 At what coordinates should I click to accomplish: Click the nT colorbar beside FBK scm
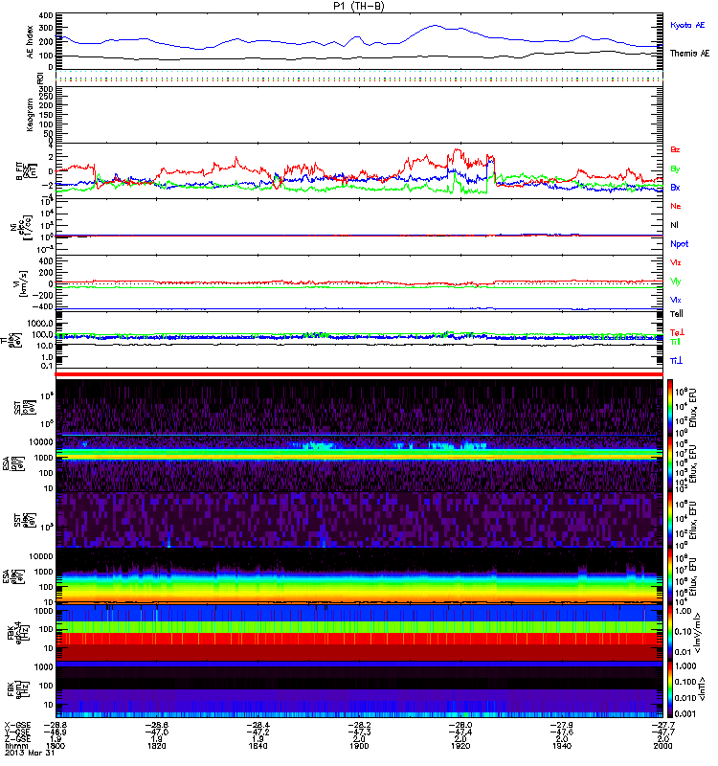point(670,689)
